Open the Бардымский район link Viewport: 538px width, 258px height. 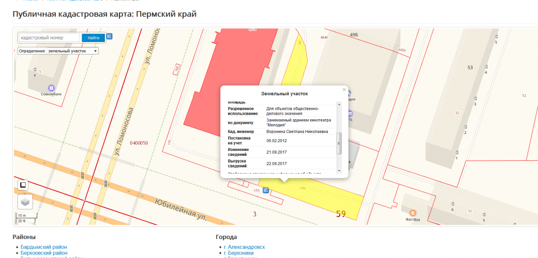tap(43, 247)
